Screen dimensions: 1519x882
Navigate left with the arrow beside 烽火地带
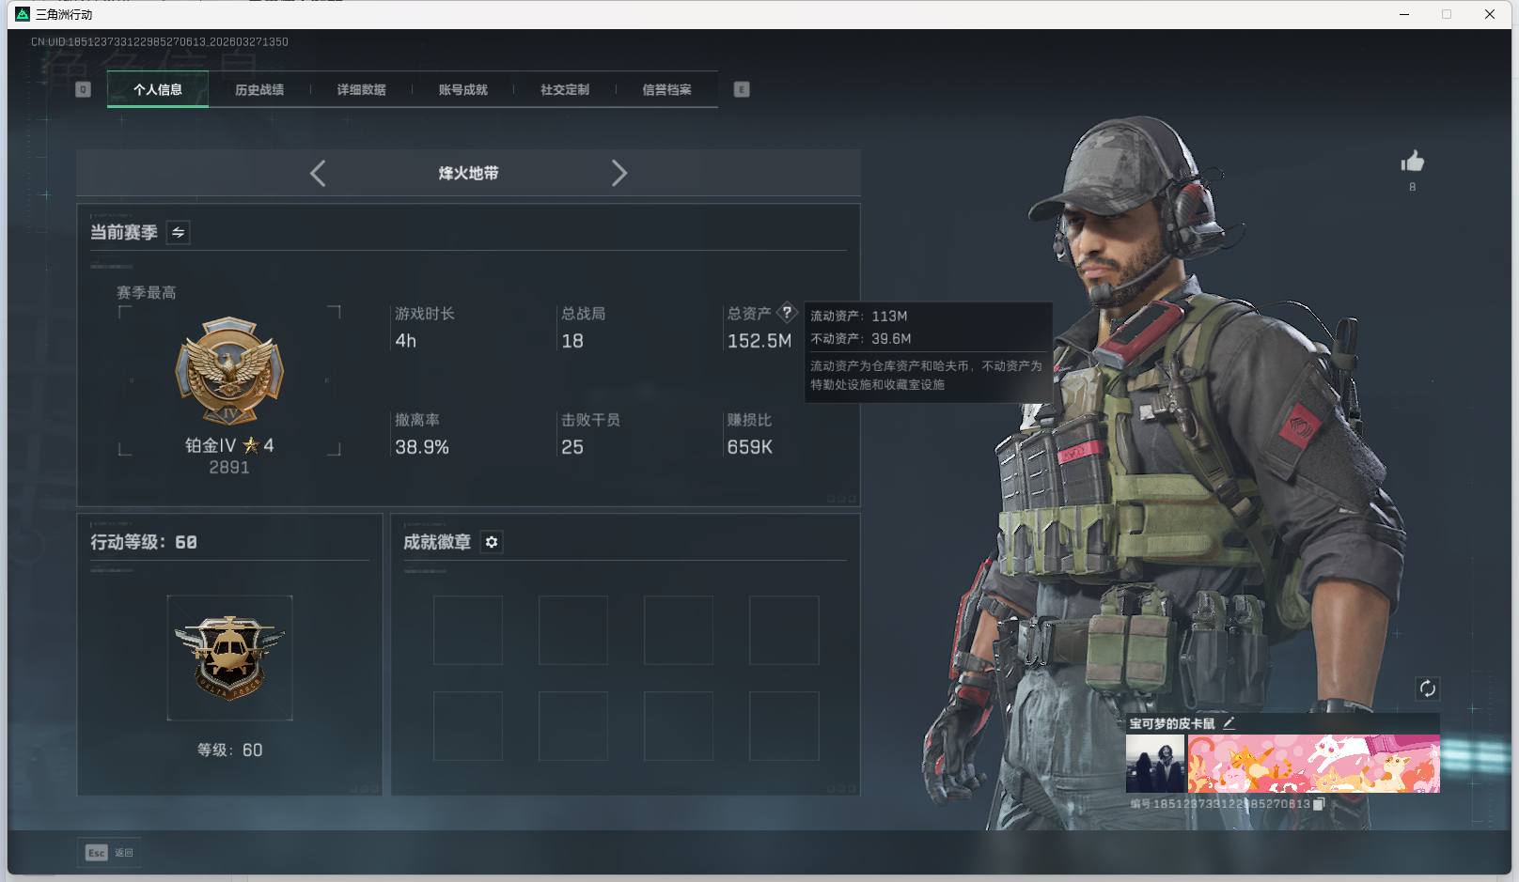[317, 173]
